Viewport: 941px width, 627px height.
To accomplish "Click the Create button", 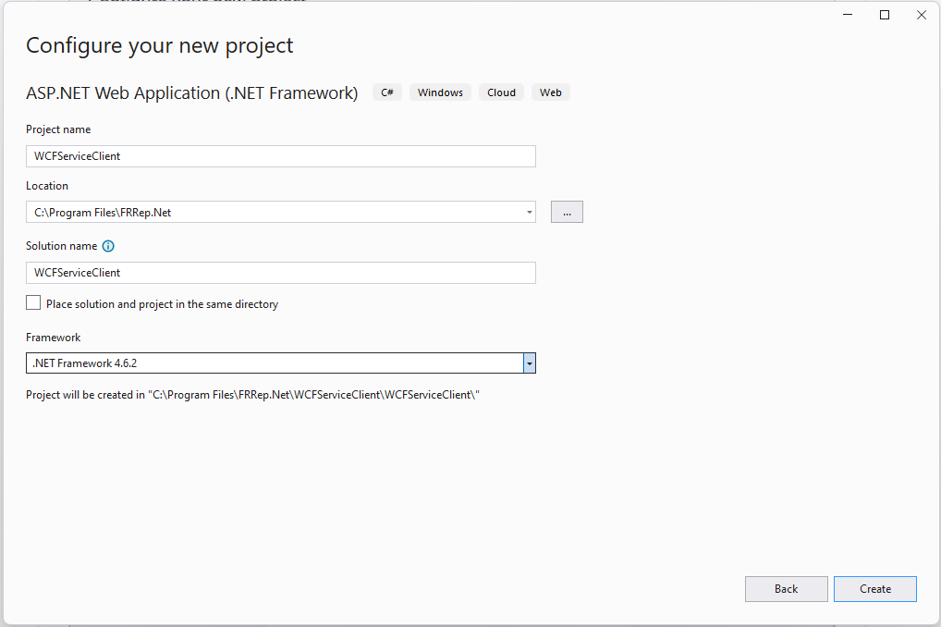I will pyautogui.click(x=875, y=588).
